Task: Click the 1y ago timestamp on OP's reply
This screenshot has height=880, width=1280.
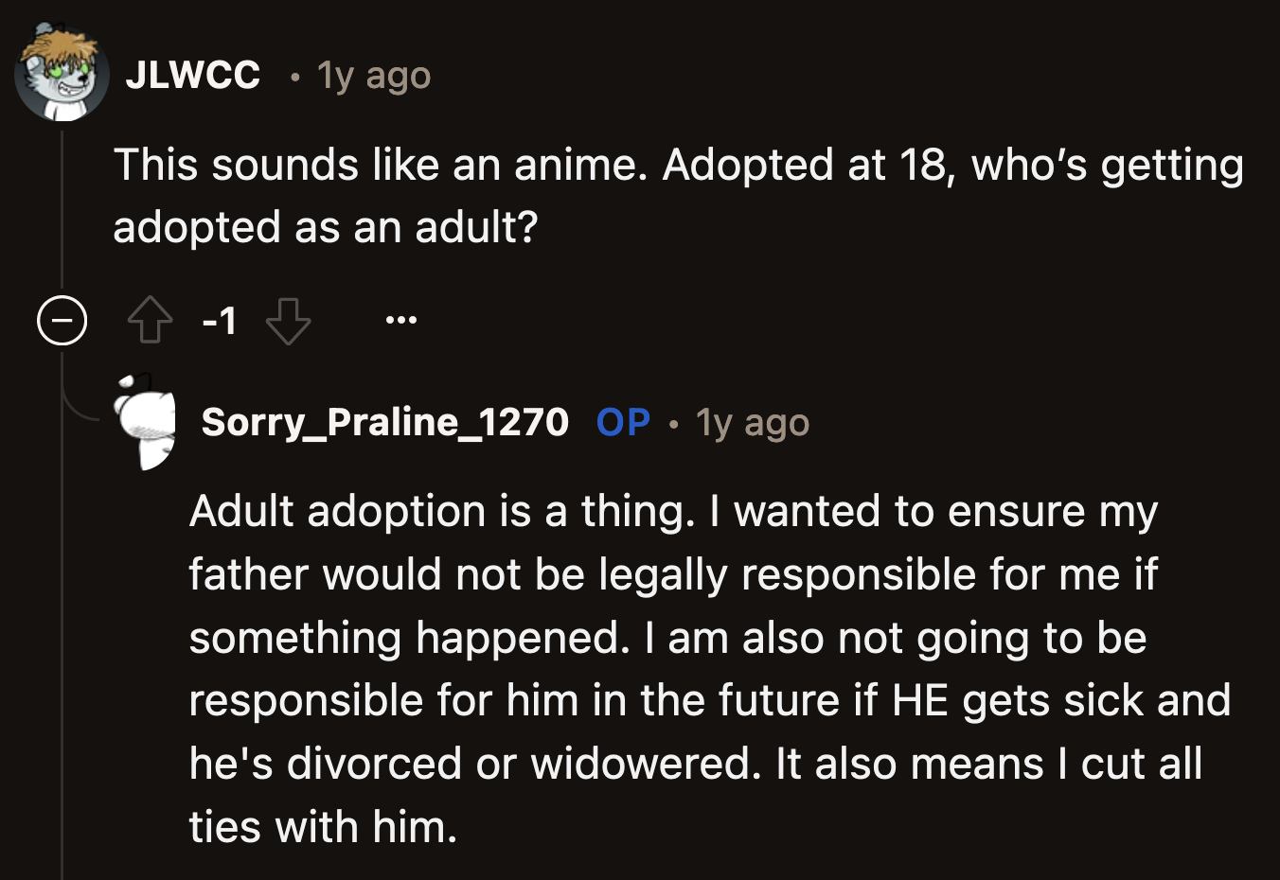Action: point(752,422)
